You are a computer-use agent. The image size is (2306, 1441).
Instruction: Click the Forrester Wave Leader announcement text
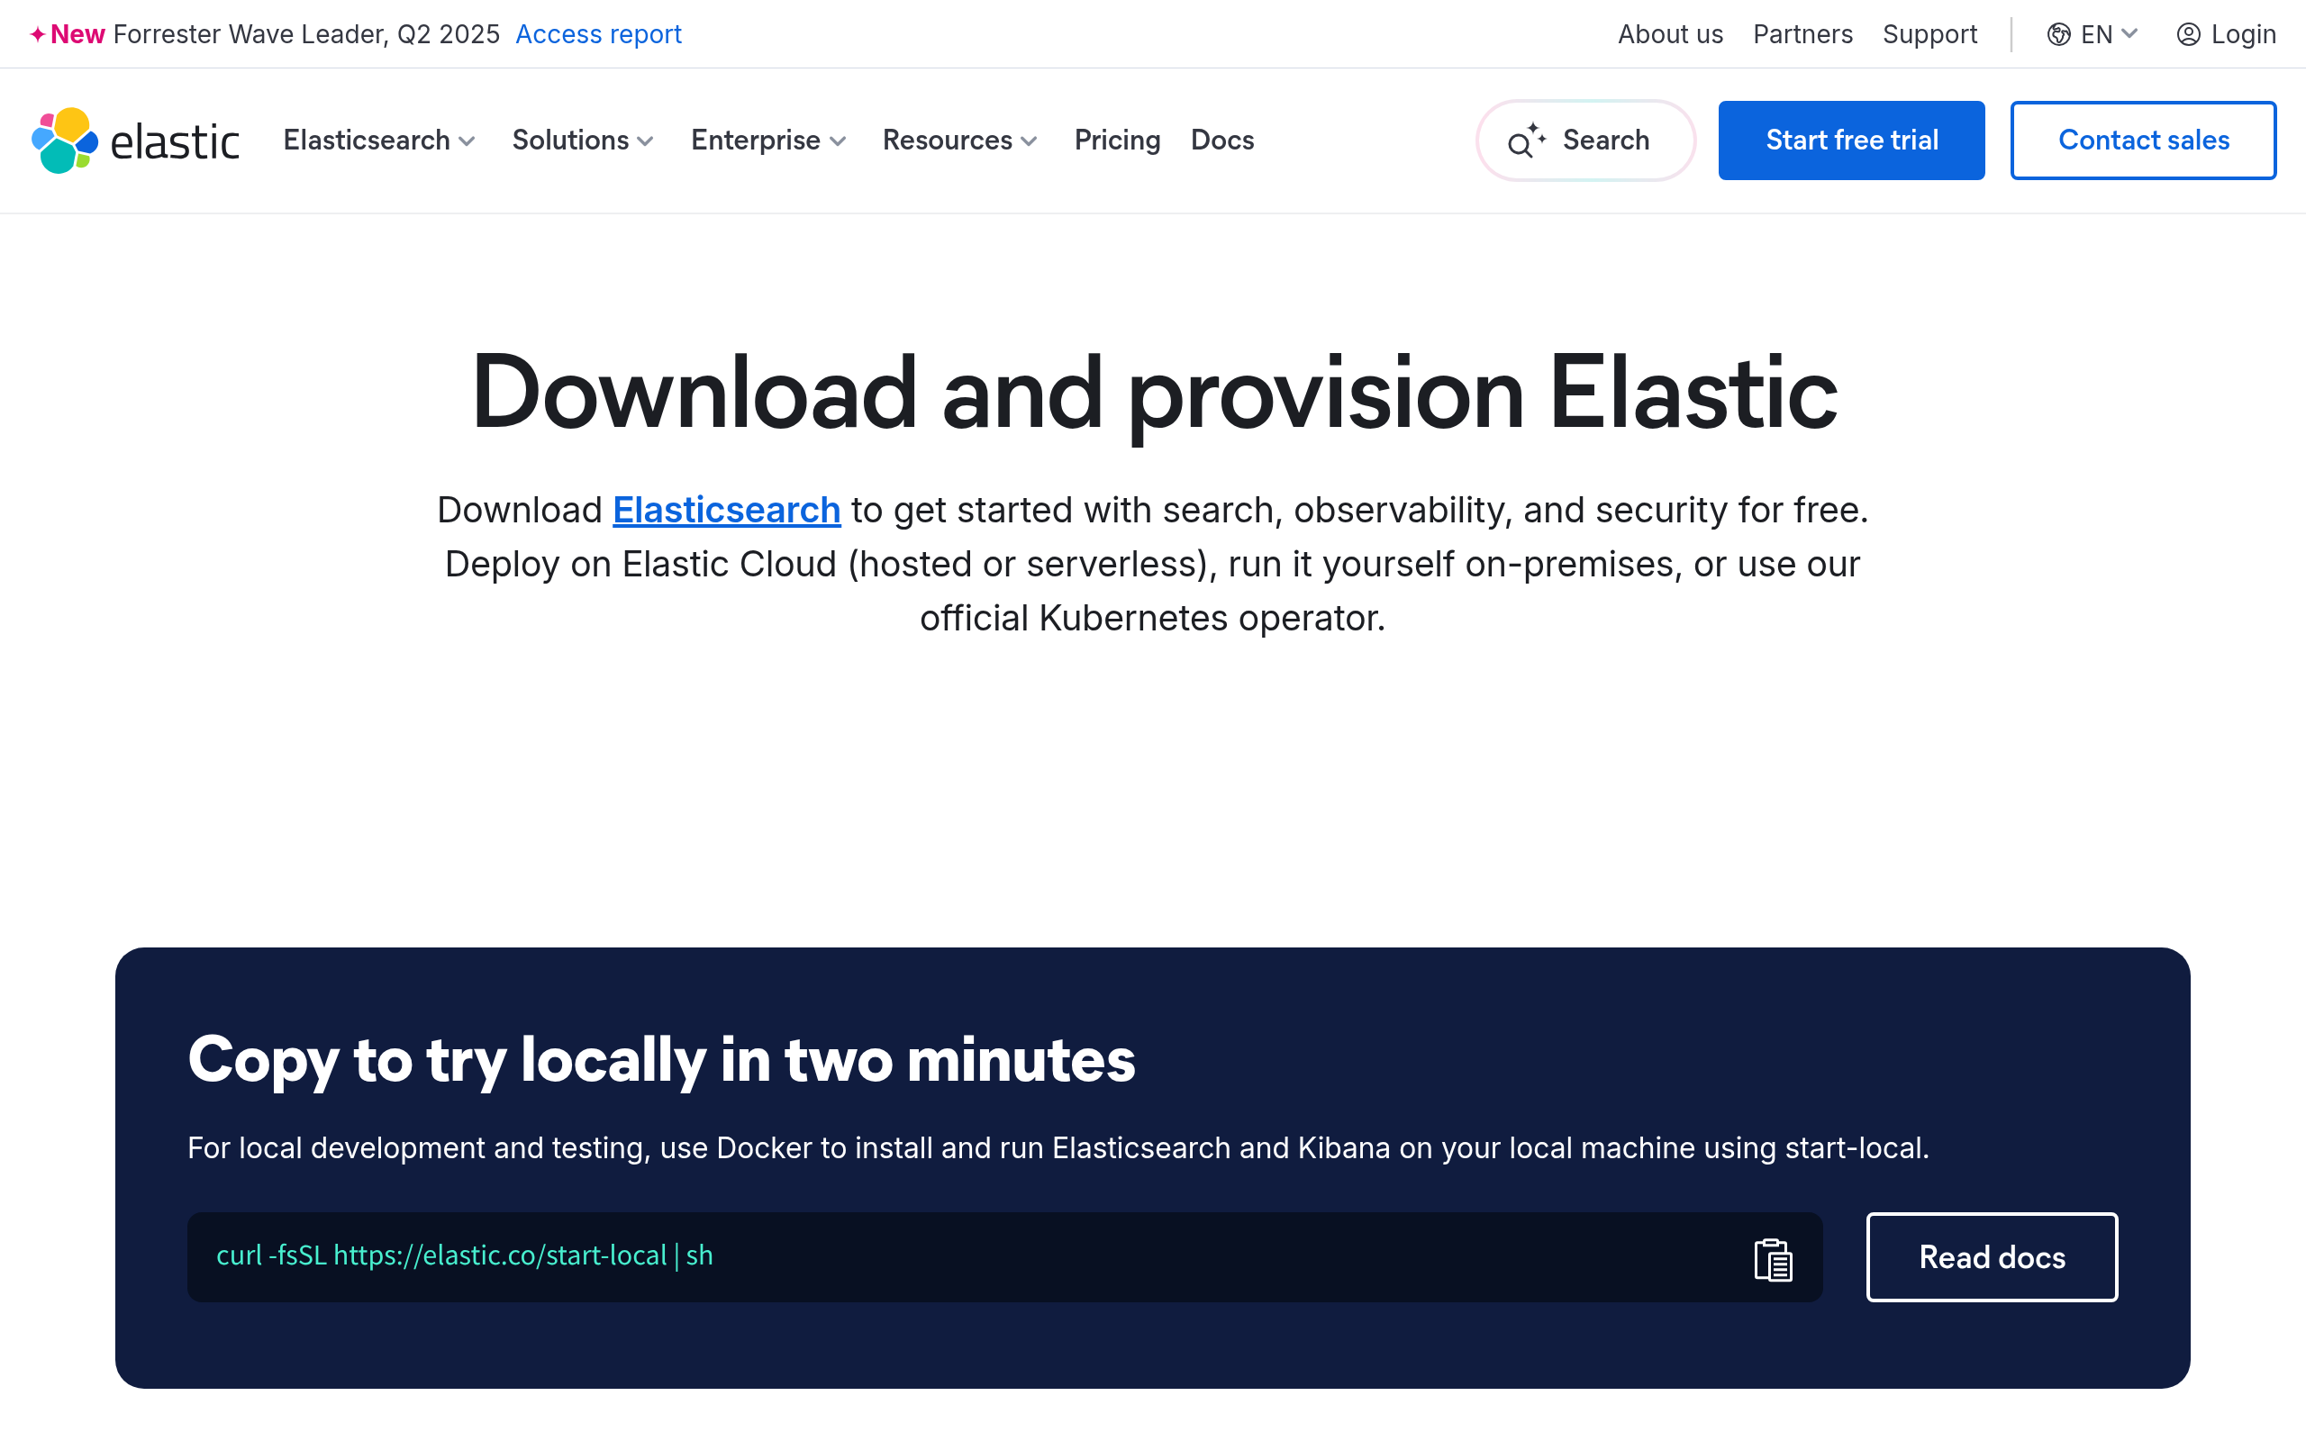306,34
